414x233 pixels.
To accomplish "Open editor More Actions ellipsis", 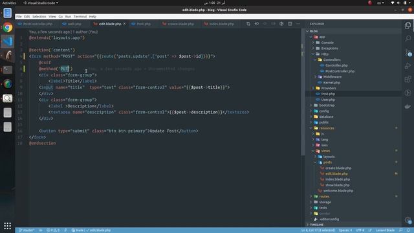I will point(298,24).
